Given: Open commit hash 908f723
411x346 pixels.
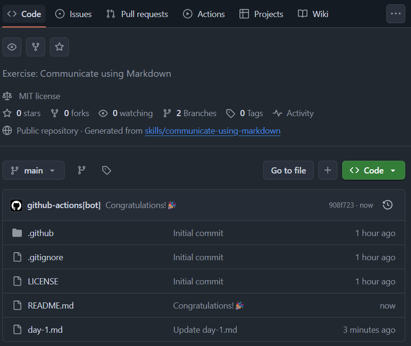Looking at the screenshot, I should click(341, 205).
